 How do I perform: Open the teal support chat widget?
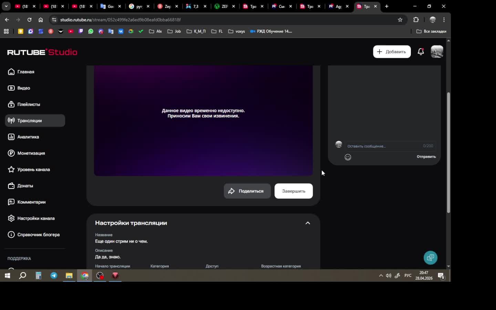[431, 258]
